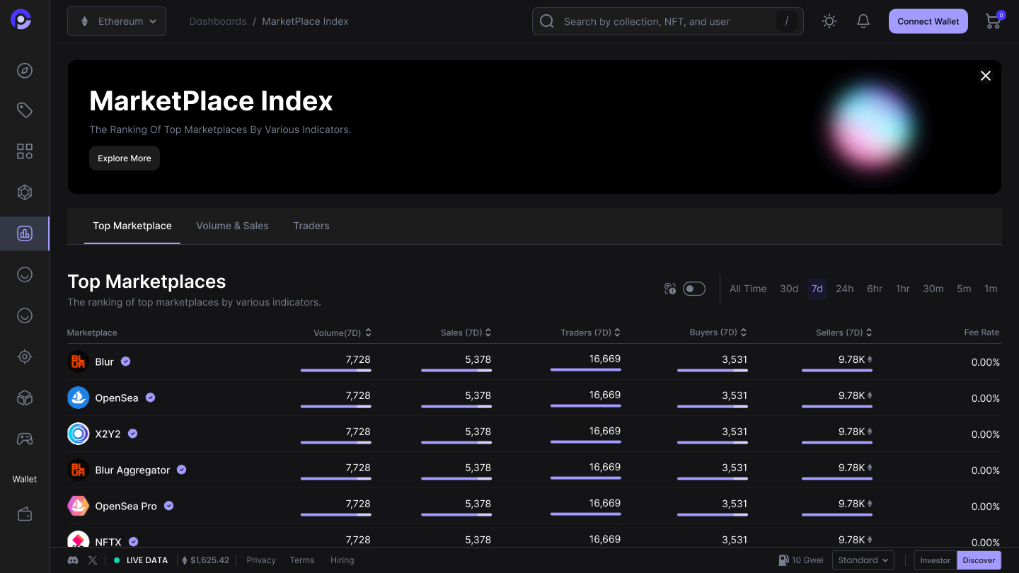Open the wallet icon in sidebar
This screenshot has height=573, width=1019.
pyautogui.click(x=25, y=514)
